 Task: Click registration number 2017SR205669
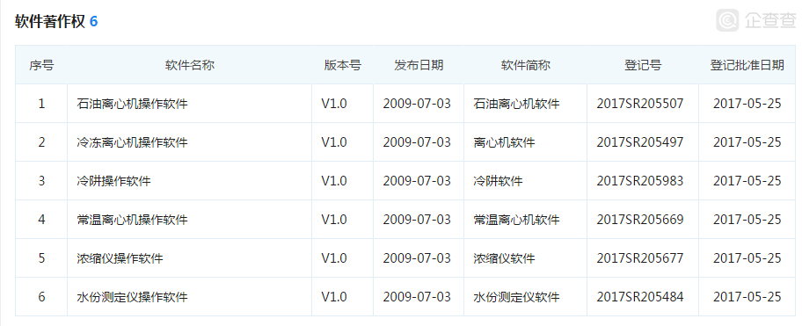[640, 220]
